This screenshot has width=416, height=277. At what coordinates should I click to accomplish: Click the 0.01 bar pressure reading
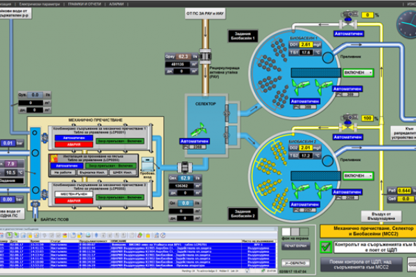8,143
